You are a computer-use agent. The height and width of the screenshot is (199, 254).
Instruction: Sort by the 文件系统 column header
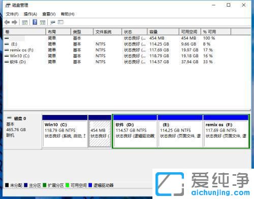[x=108, y=32]
